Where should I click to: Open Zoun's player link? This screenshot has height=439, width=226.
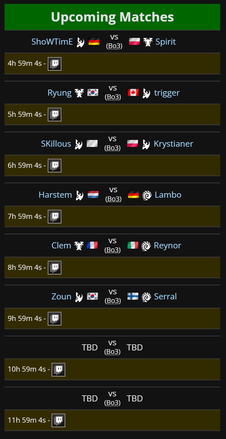point(61,297)
